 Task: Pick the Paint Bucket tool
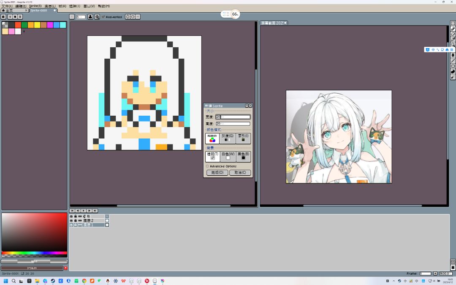pos(453,55)
